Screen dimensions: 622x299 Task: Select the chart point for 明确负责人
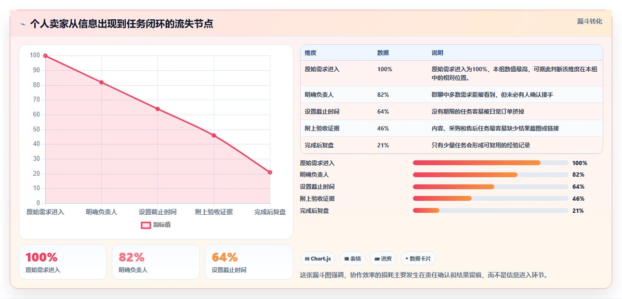pyautogui.click(x=101, y=82)
